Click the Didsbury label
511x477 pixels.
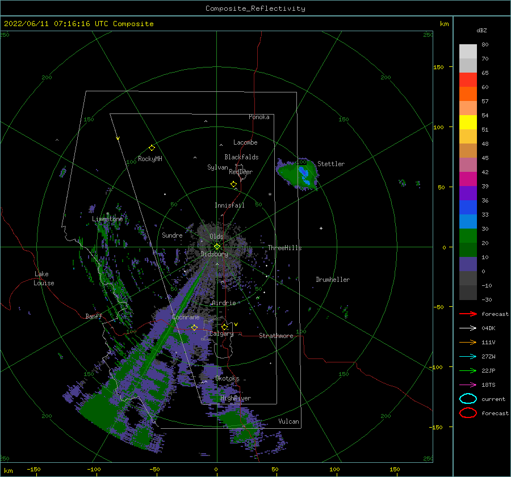(214, 254)
